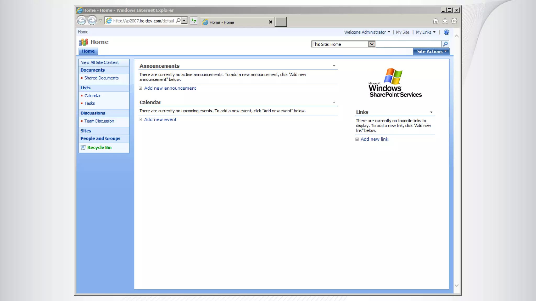Open the Site Actions menu

click(431, 52)
